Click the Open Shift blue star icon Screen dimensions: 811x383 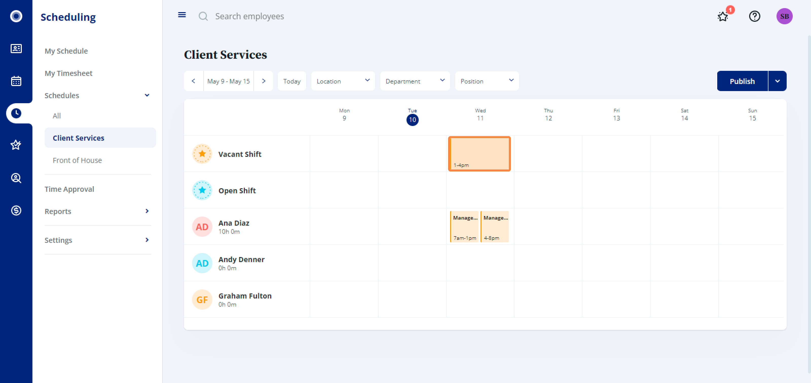pos(202,190)
